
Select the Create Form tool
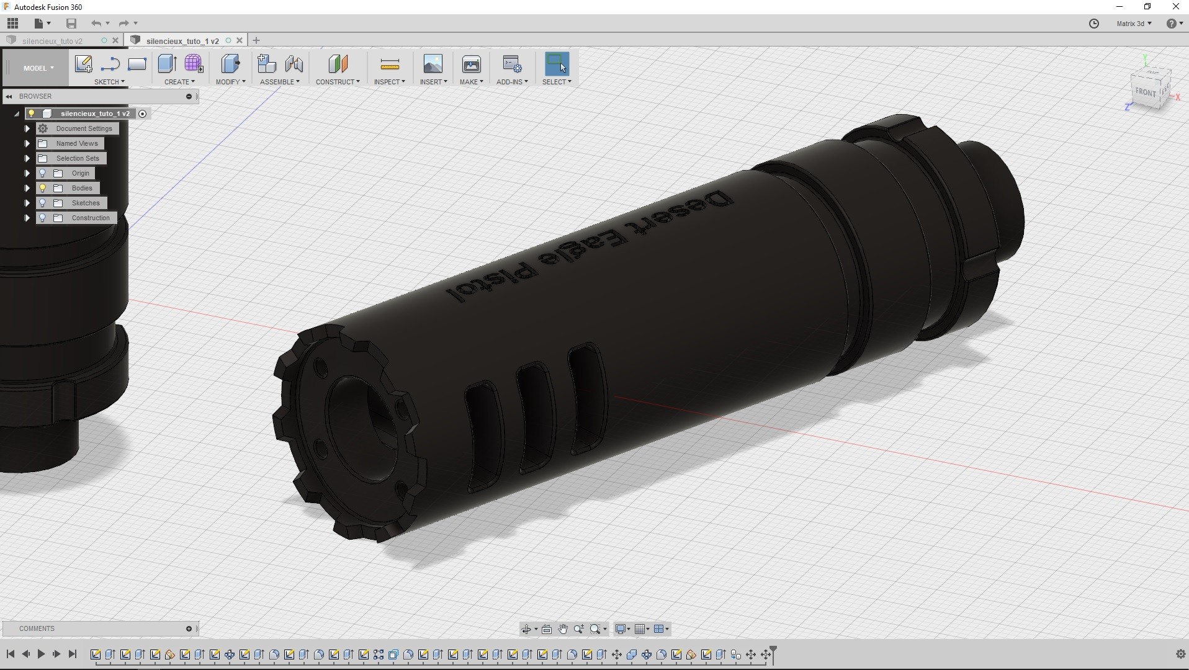pyautogui.click(x=194, y=64)
